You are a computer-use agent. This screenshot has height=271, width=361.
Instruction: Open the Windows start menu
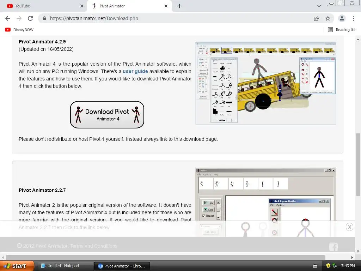coord(17,266)
